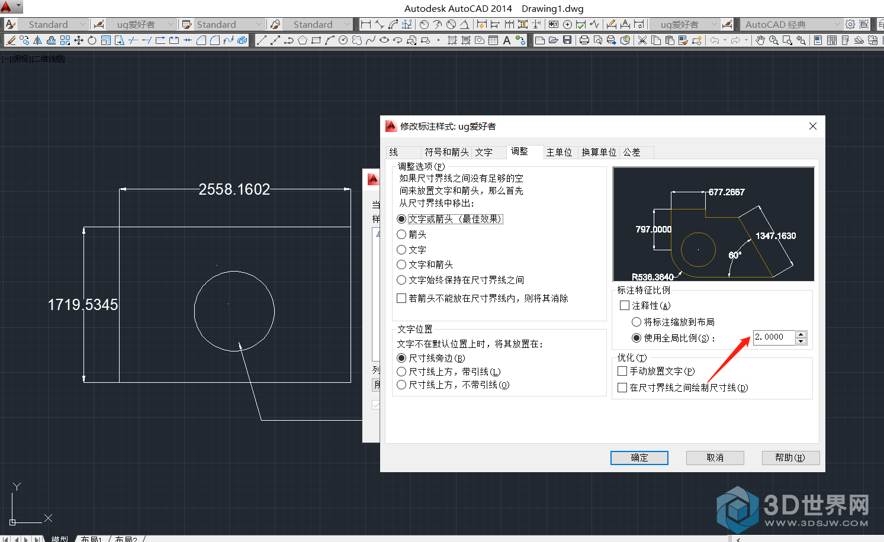Viewport: 884px width, 542px height.
Task: Select the Fillet tool
Action: [214, 40]
